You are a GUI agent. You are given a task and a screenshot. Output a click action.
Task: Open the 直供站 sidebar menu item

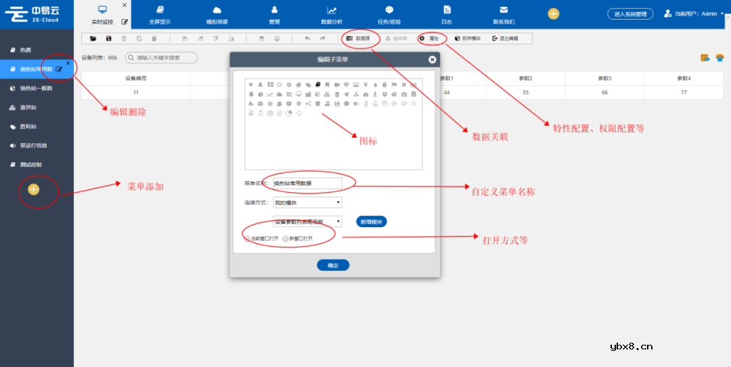(28, 107)
